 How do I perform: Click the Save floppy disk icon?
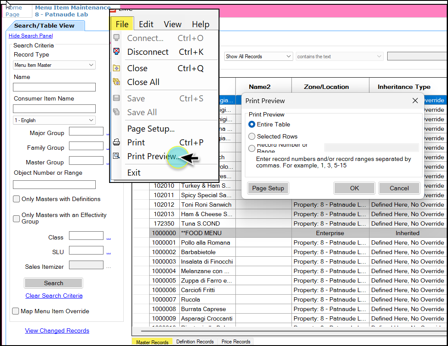(x=116, y=98)
